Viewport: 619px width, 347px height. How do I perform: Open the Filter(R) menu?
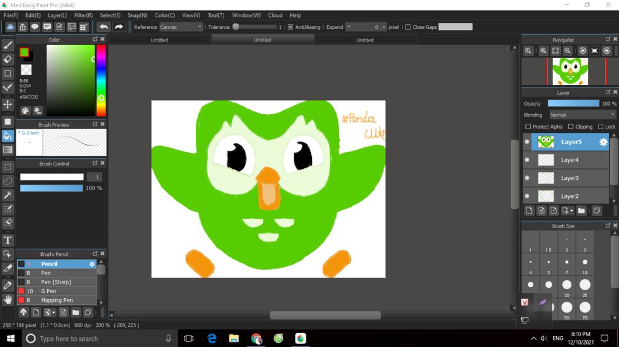pos(83,15)
